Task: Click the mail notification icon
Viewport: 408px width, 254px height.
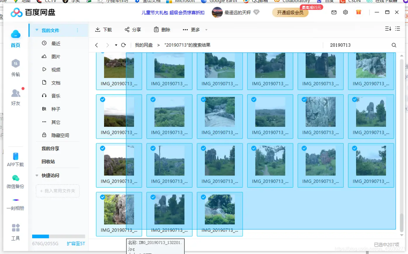Action: pos(334,12)
